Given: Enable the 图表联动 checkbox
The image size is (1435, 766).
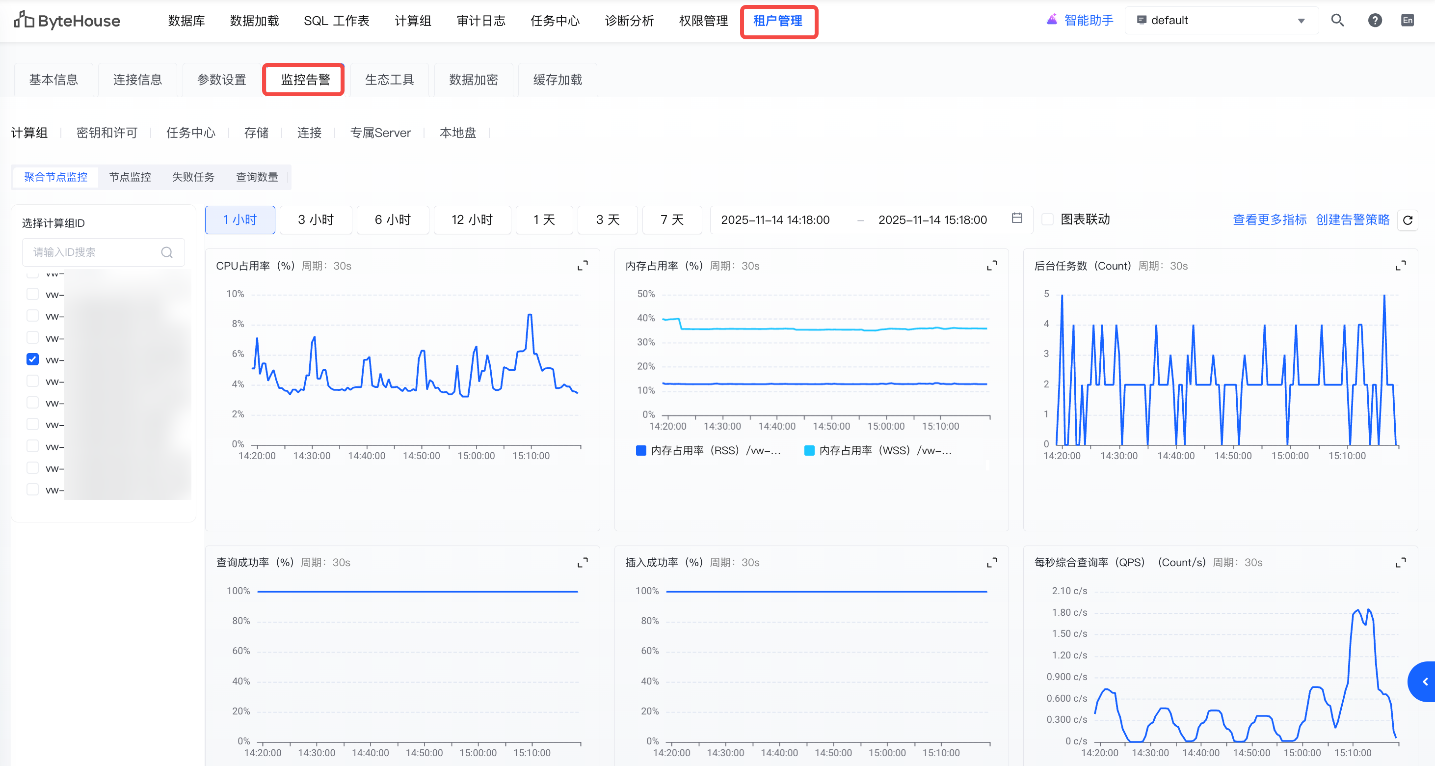Looking at the screenshot, I should 1047,219.
